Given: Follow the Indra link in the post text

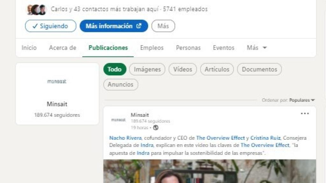Looking at the screenshot, I should (x=146, y=145).
